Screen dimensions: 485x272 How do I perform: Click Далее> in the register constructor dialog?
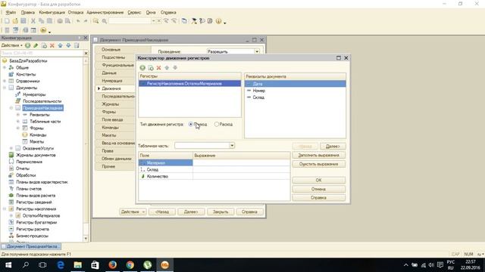click(x=333, y=146)
